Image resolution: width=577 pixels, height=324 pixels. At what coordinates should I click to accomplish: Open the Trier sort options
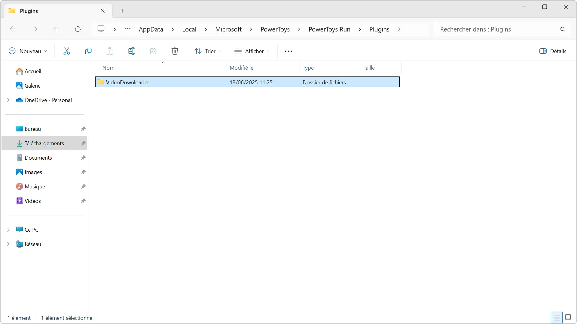tap(208, 51)
